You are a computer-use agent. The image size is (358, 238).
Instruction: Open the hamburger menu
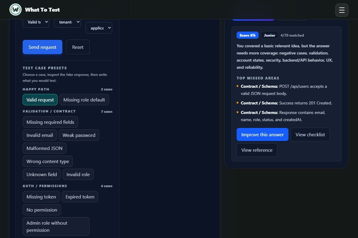tap(342, 10)
